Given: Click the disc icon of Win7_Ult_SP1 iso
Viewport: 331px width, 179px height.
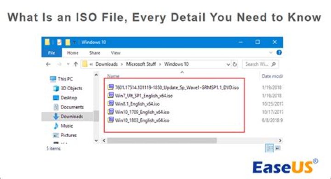Looking at the screenshot, I should (x=111, y=95).
